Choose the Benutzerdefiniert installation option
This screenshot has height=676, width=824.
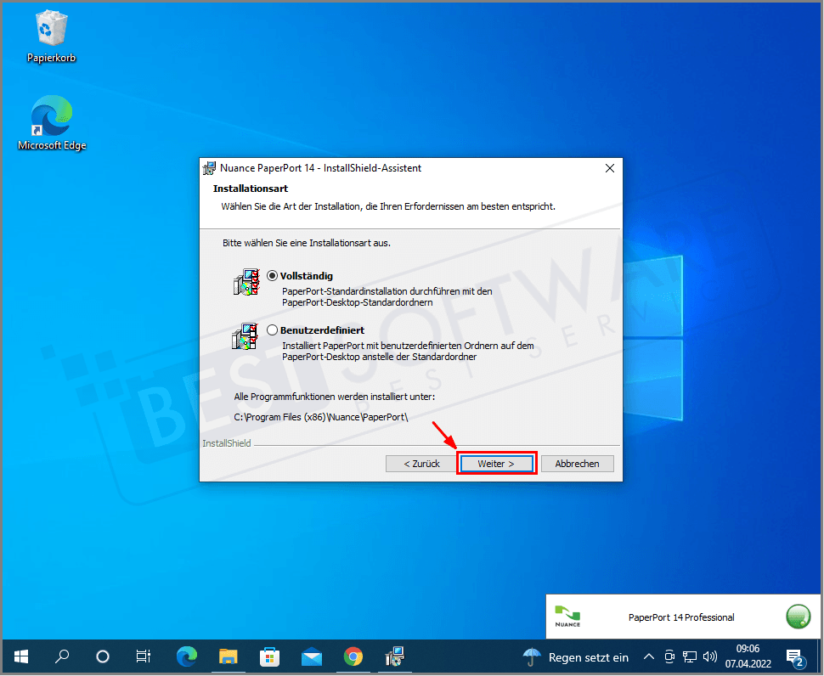(273, 330)
